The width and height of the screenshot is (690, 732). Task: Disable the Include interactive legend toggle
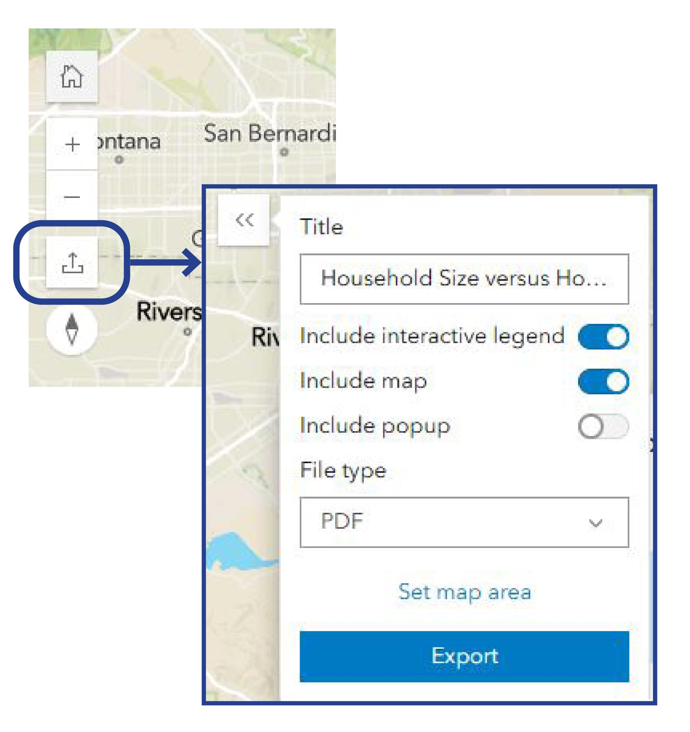pyautogui.click(x=603, y=337)
